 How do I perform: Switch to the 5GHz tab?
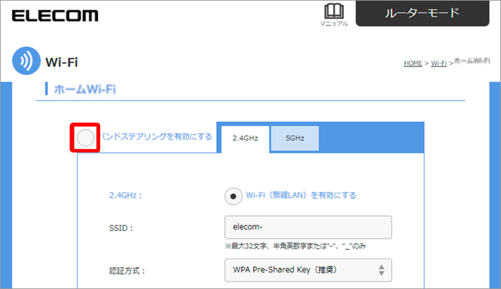click(295, 139)
